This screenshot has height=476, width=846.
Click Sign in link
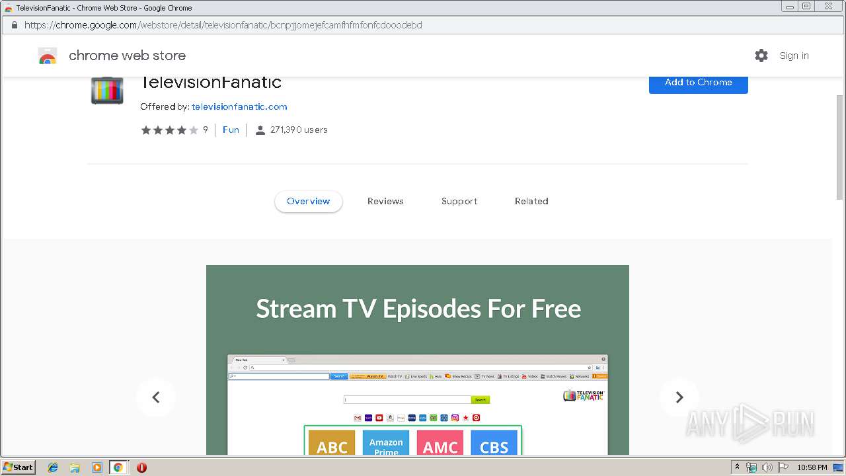(794, 56)
